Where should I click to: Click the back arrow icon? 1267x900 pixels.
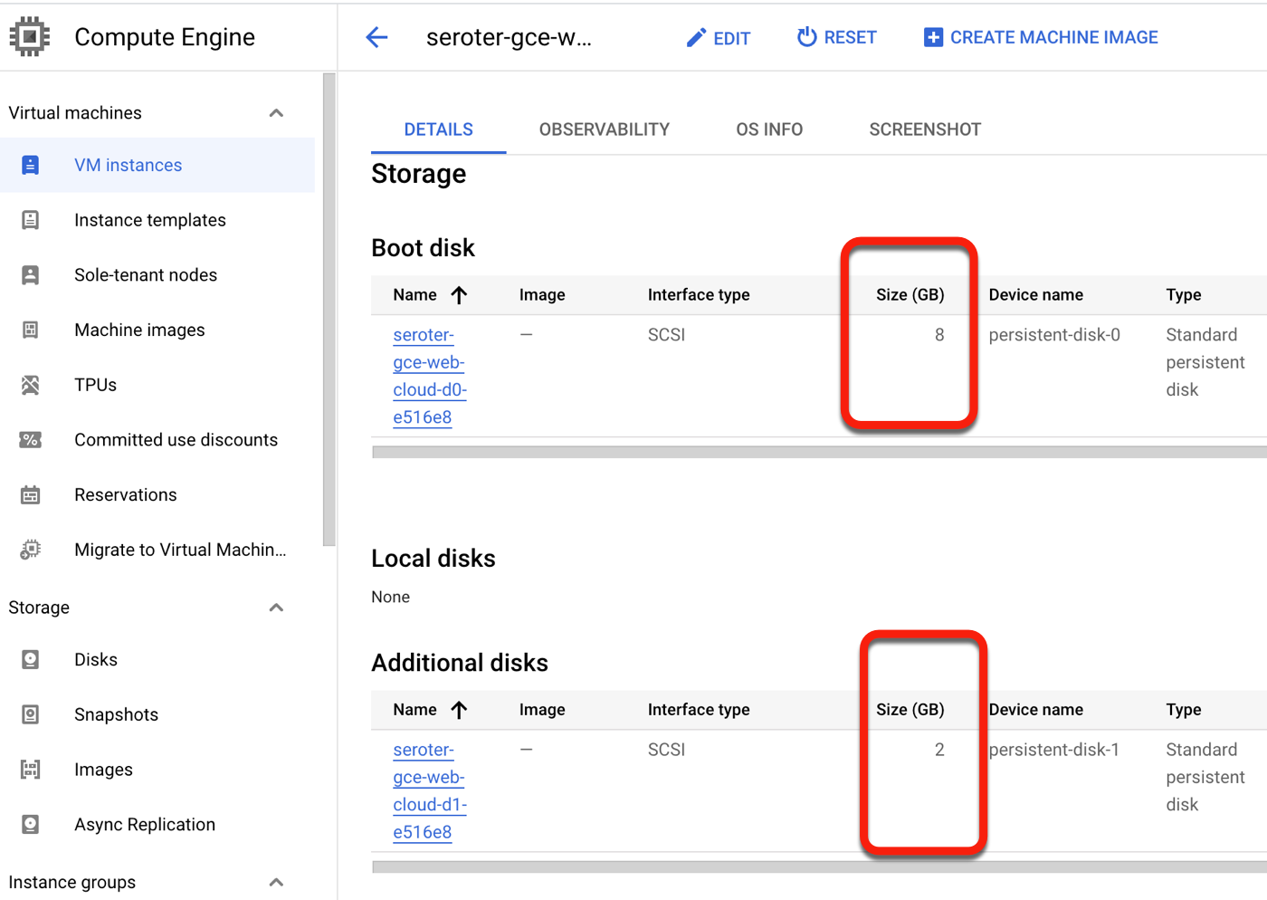(376, 37)
